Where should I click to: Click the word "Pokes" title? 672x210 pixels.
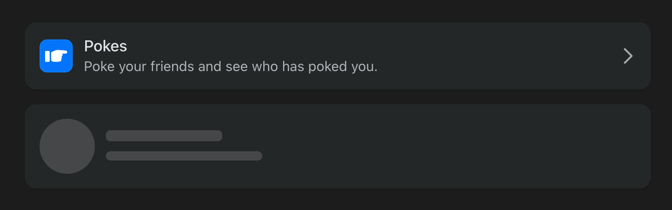coord(105,46)
